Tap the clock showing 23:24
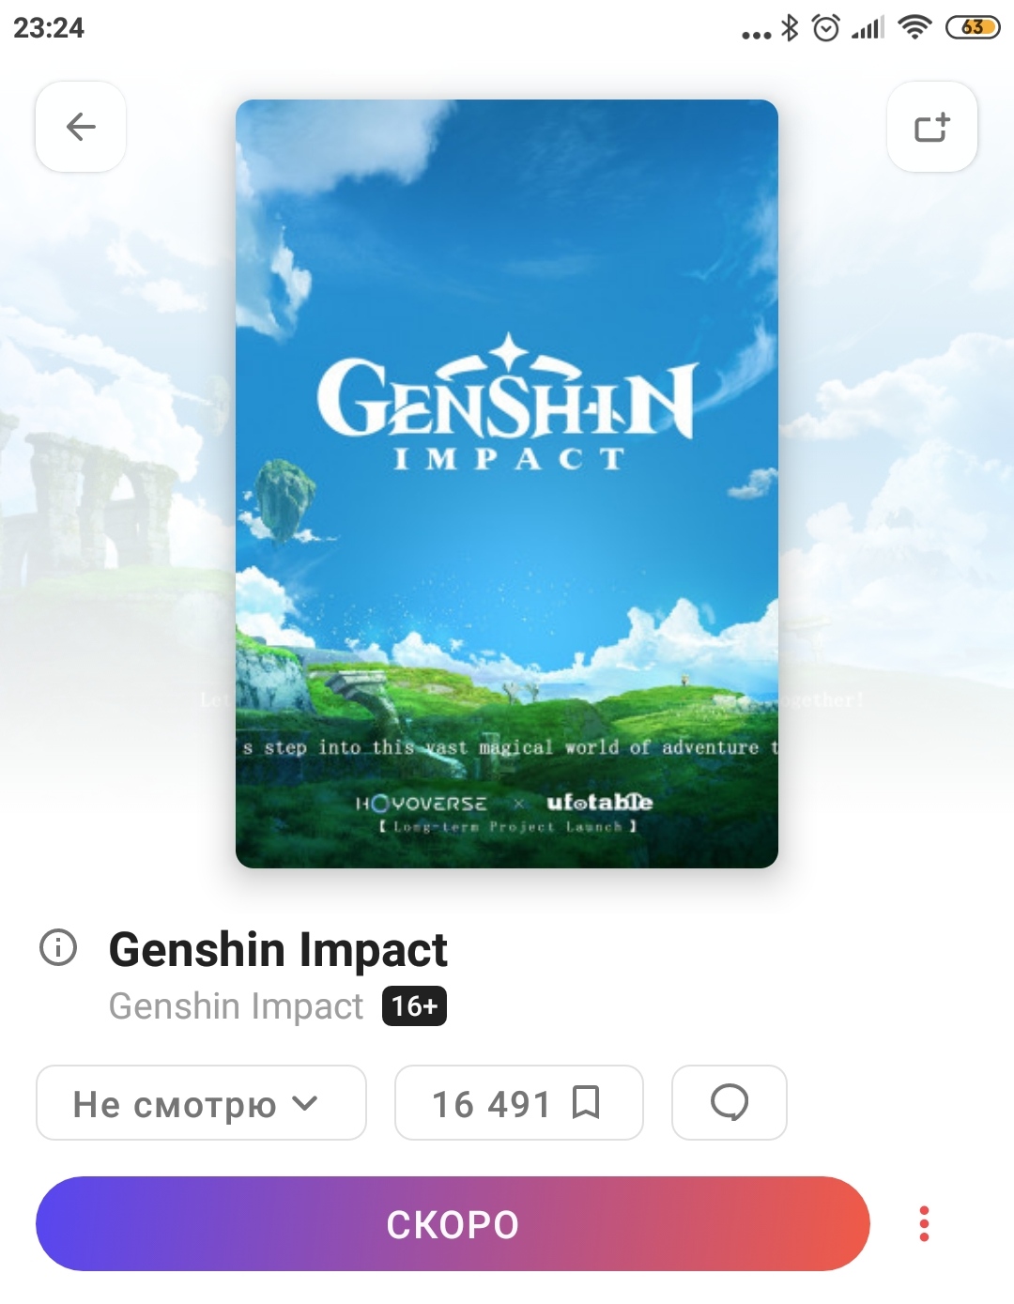This screenshot has height=1304, width=1014. coord(49,28)
